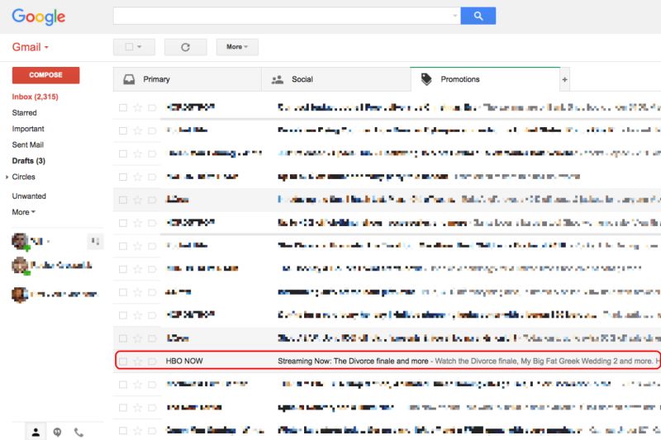This screenshot has width=661, height=440.
Task: Open Hangouts conversations quote-bubble icon
Action: pos(57,432)
